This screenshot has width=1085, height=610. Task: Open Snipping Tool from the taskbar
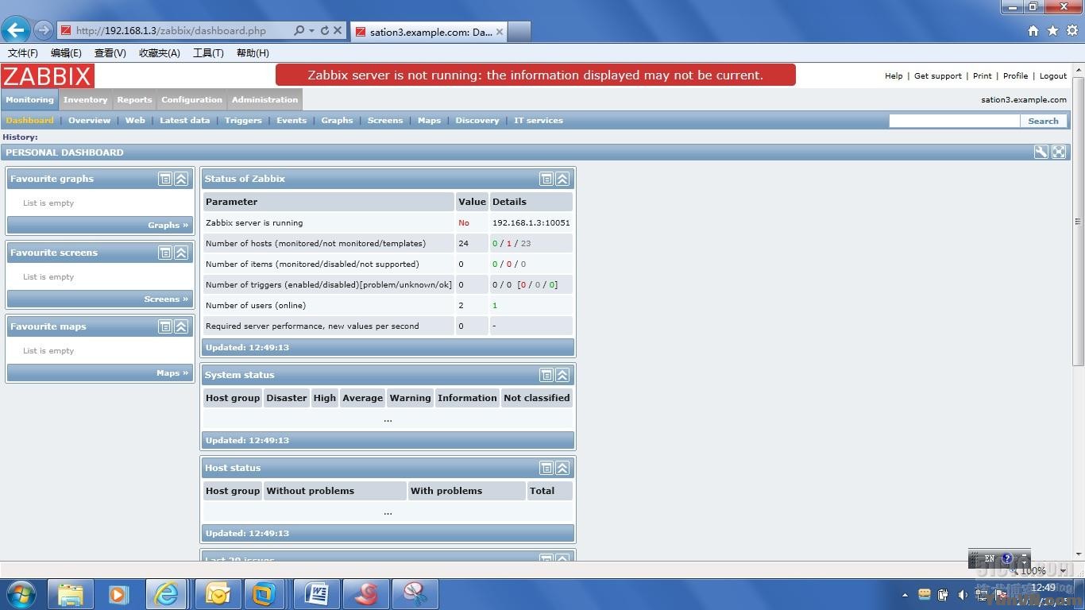[415, 594]
